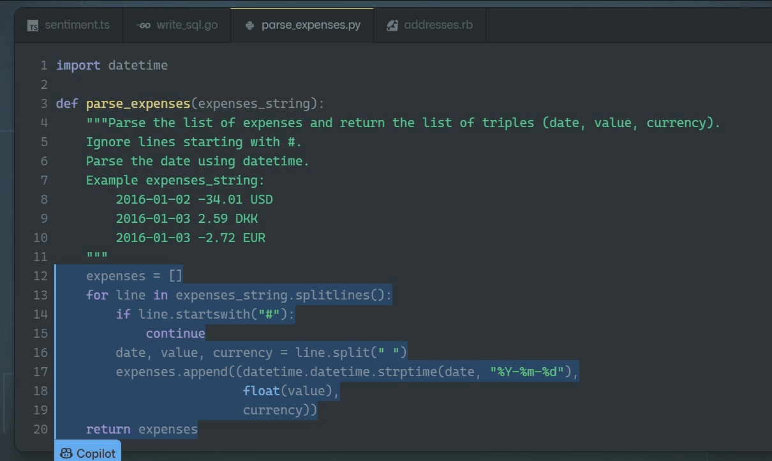Click the closing triple quotes on line 11

(97, 257)
